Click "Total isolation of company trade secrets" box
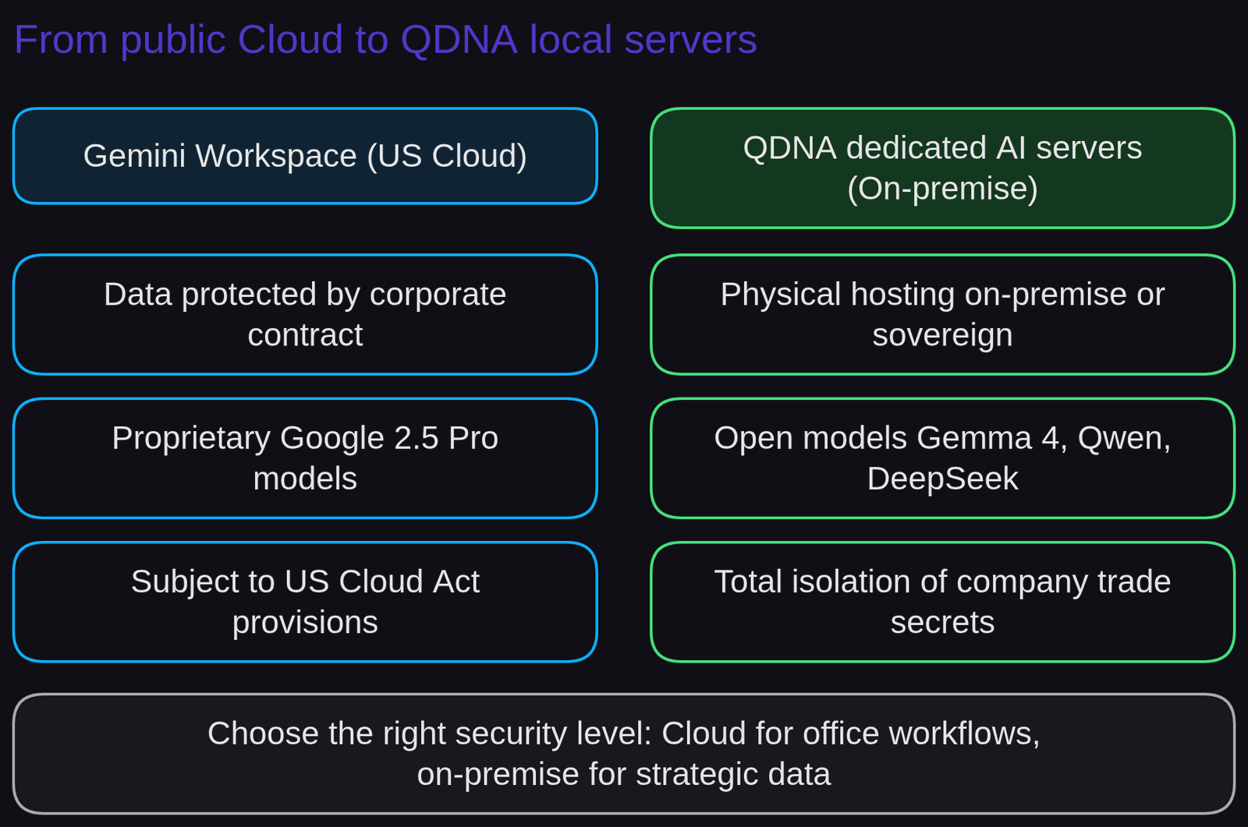Screen dimensions: 1248x827 tap(942, 602)
